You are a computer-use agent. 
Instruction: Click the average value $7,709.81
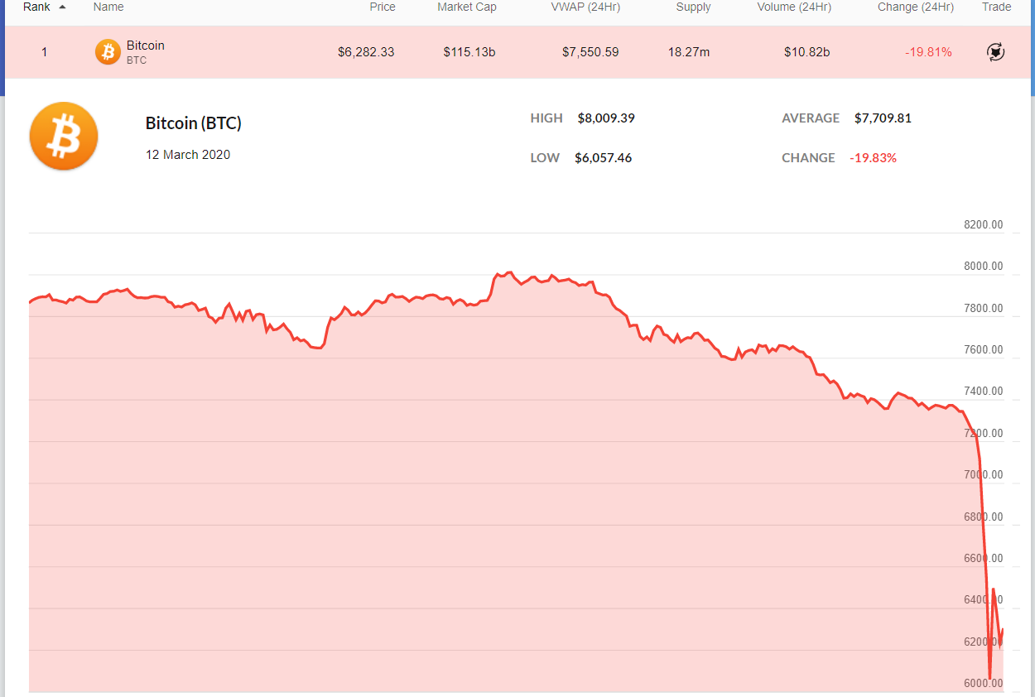point(883,118)
